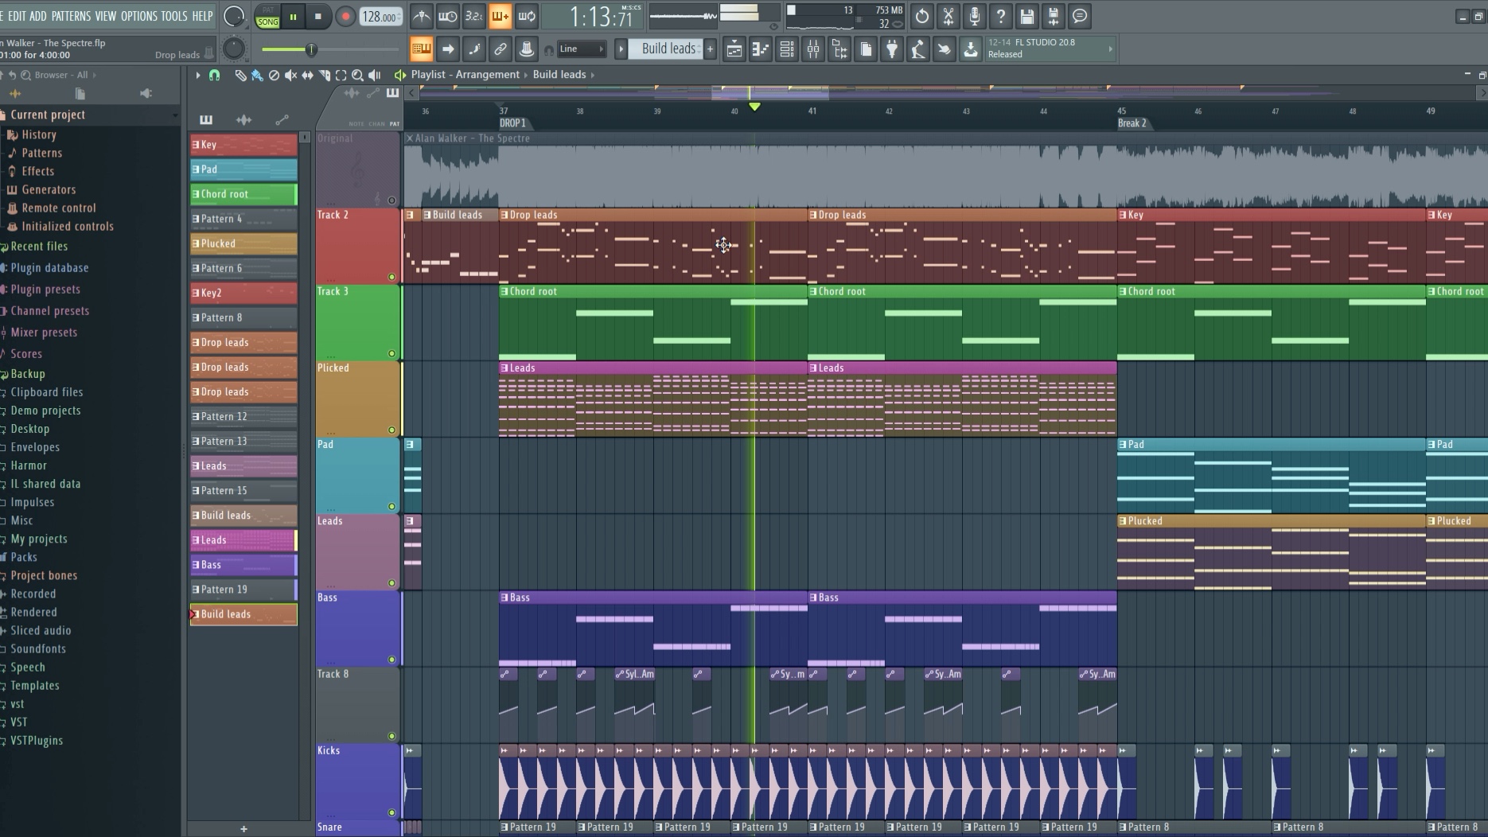Toggle the metronome icon
Viewport: 1488px width, 837px height.
[421, 16]
